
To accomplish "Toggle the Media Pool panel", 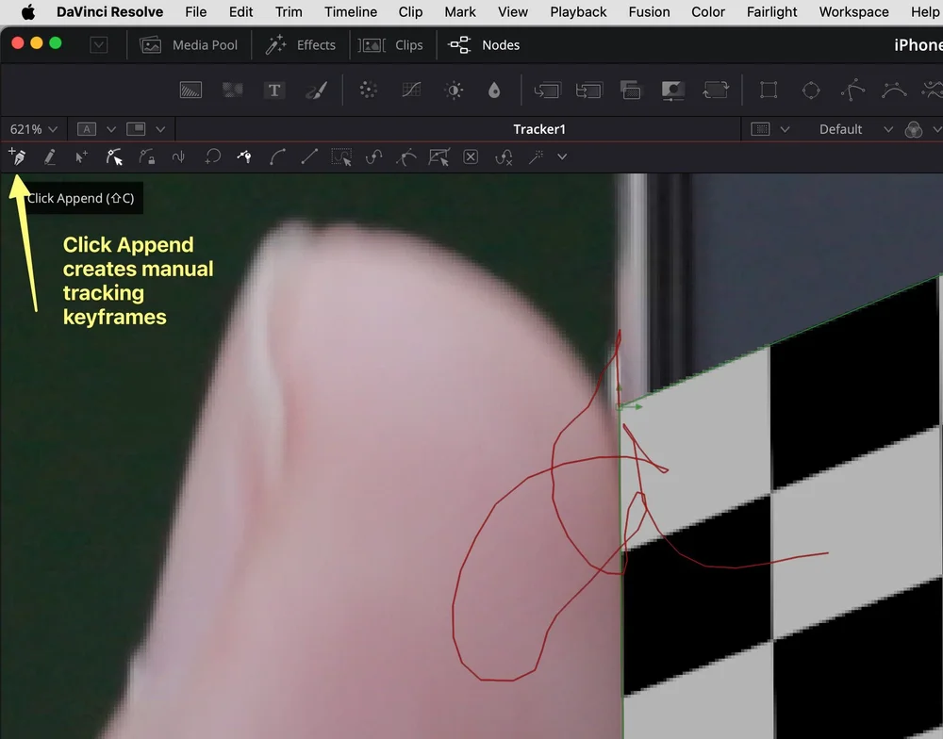I will 189,44.
